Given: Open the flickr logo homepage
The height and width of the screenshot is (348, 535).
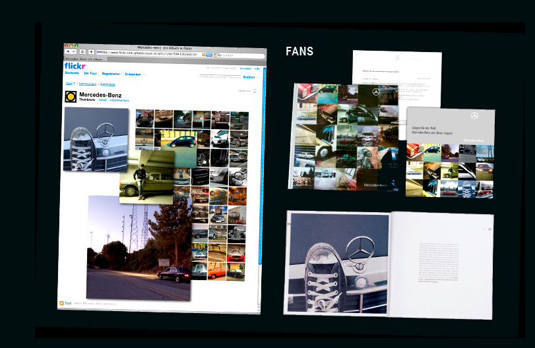Looking at the screenshot, I should coord(75,66).
